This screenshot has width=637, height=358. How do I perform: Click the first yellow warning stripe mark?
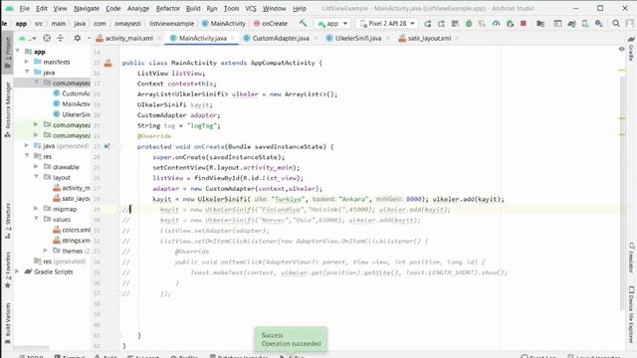[622, 71]
